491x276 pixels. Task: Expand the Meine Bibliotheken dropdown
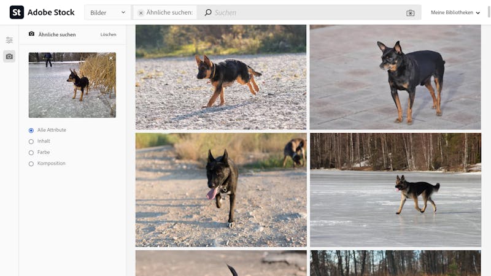(455, 12)
